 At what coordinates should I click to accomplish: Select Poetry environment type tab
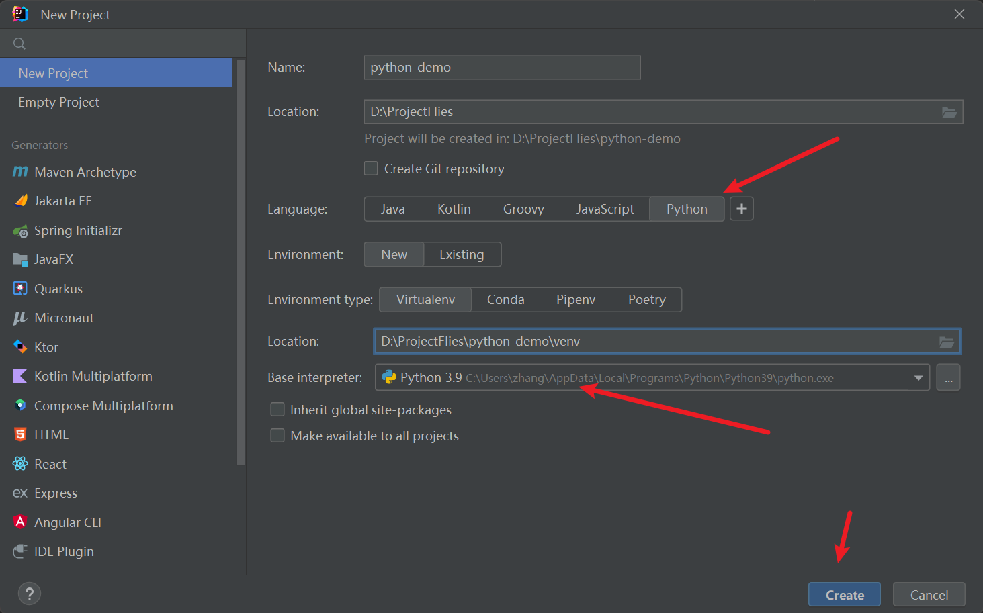647,299
